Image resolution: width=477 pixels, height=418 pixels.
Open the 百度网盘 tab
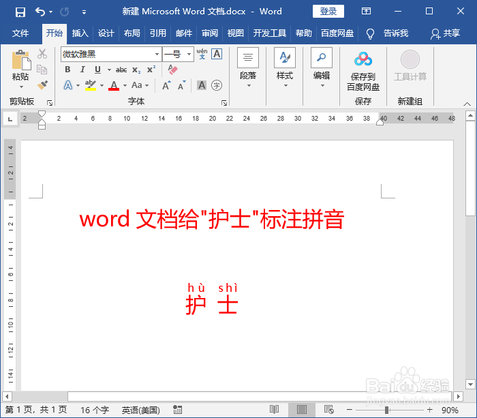coord(337,33)
